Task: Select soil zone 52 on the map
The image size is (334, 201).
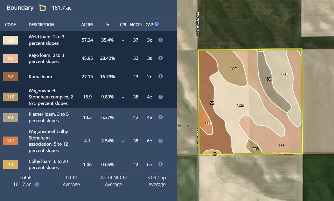Action: [x=212, y=103]
